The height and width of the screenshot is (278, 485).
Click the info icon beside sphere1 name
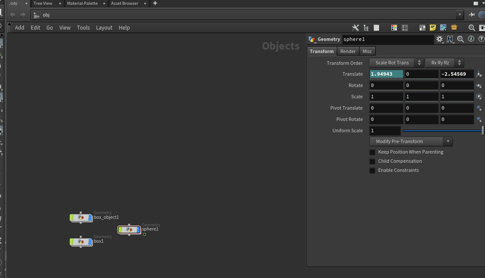pos(471,39)
